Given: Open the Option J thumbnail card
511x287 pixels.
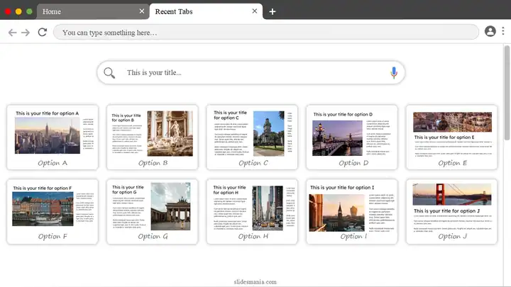Looking at the screenshot, I should (x=451, y=211).
